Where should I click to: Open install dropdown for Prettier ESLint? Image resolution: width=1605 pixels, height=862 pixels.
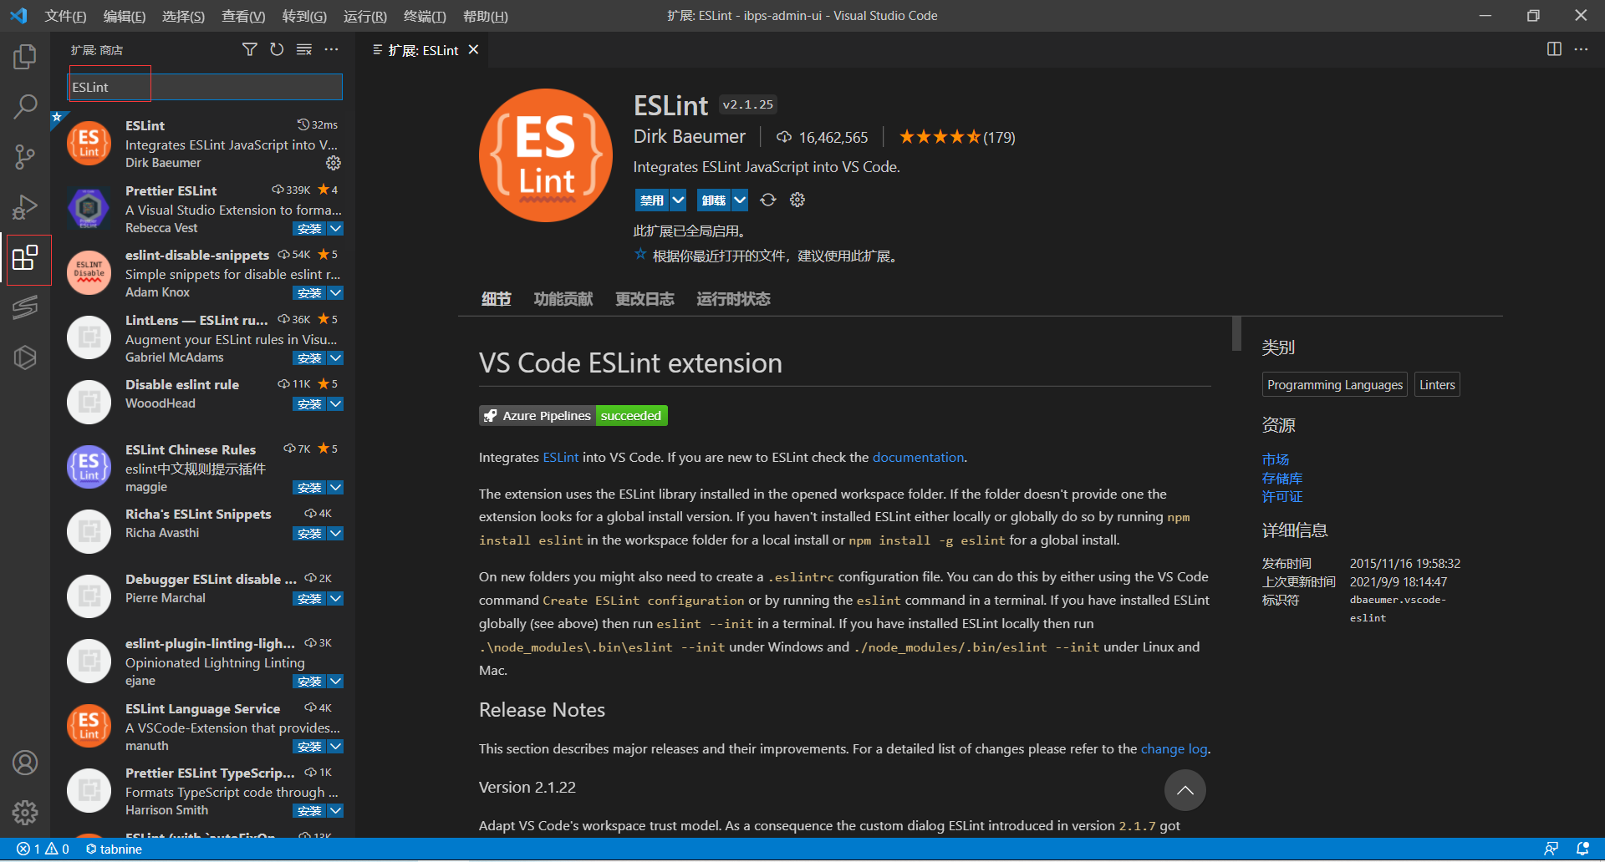335,229
